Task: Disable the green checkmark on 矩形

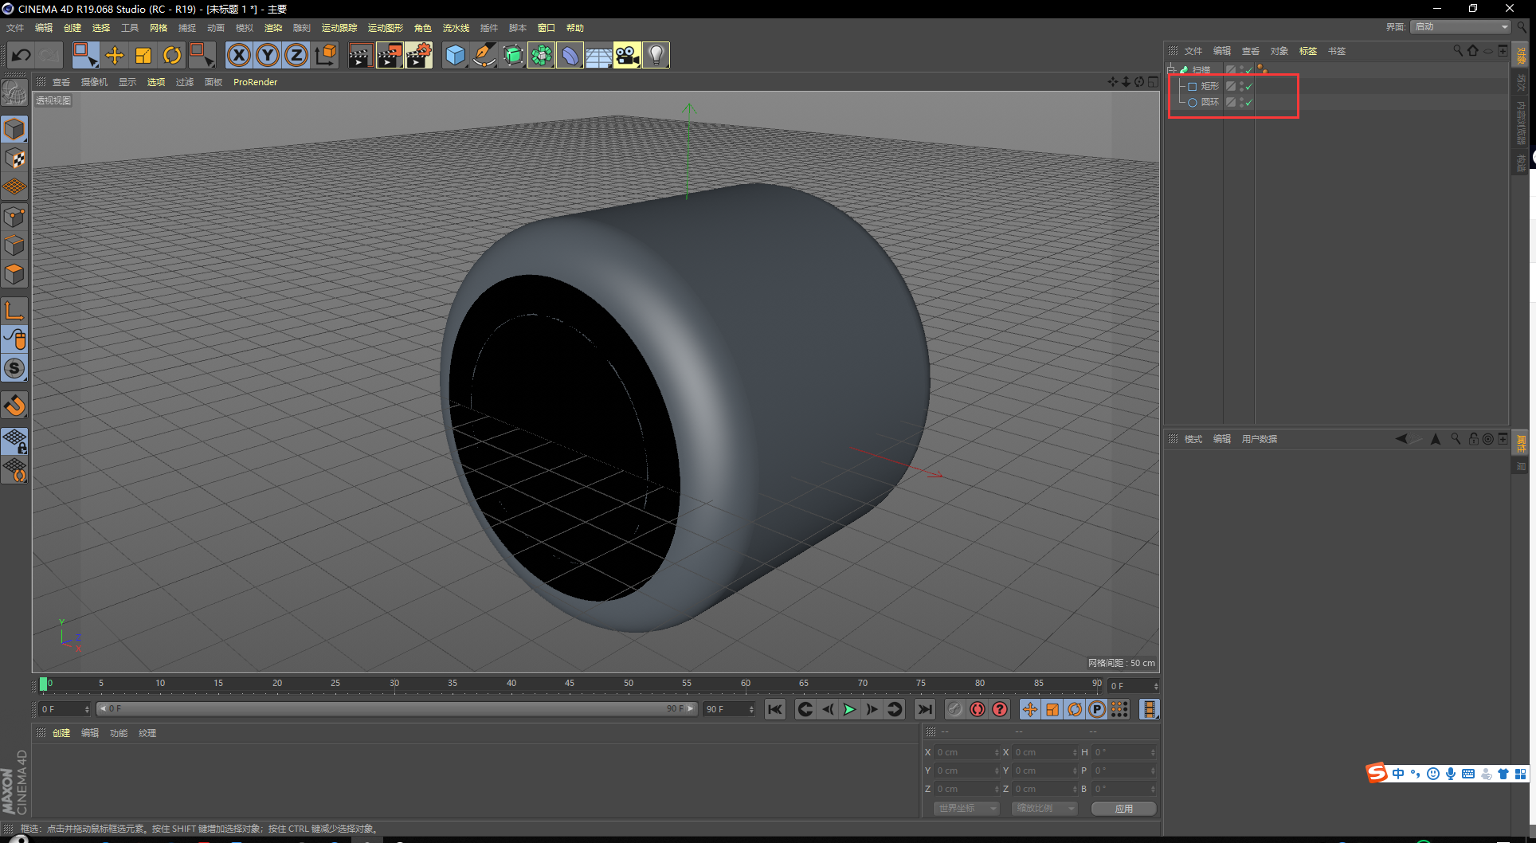Action: click(x=1248, y=86)
